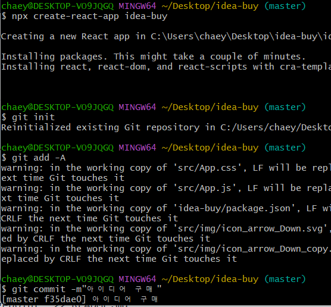This screenshot has height=307, width=331.
Task: Click 'eplaced by CRLF the next time' line
Action: (119, 259)
